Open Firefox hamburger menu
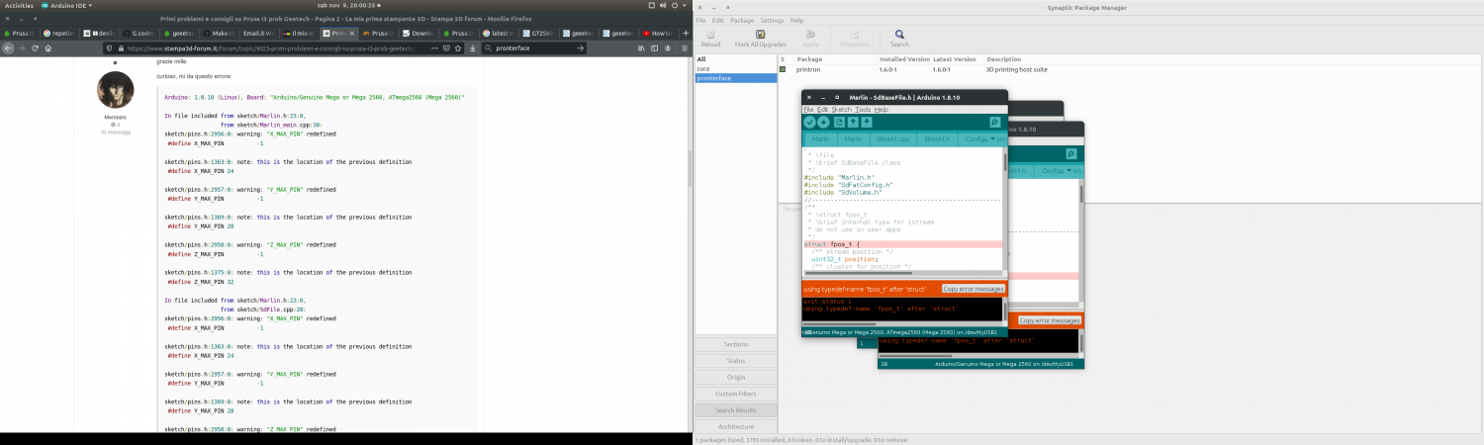This screenshot has width=1484, height=445. coord(685,47)
